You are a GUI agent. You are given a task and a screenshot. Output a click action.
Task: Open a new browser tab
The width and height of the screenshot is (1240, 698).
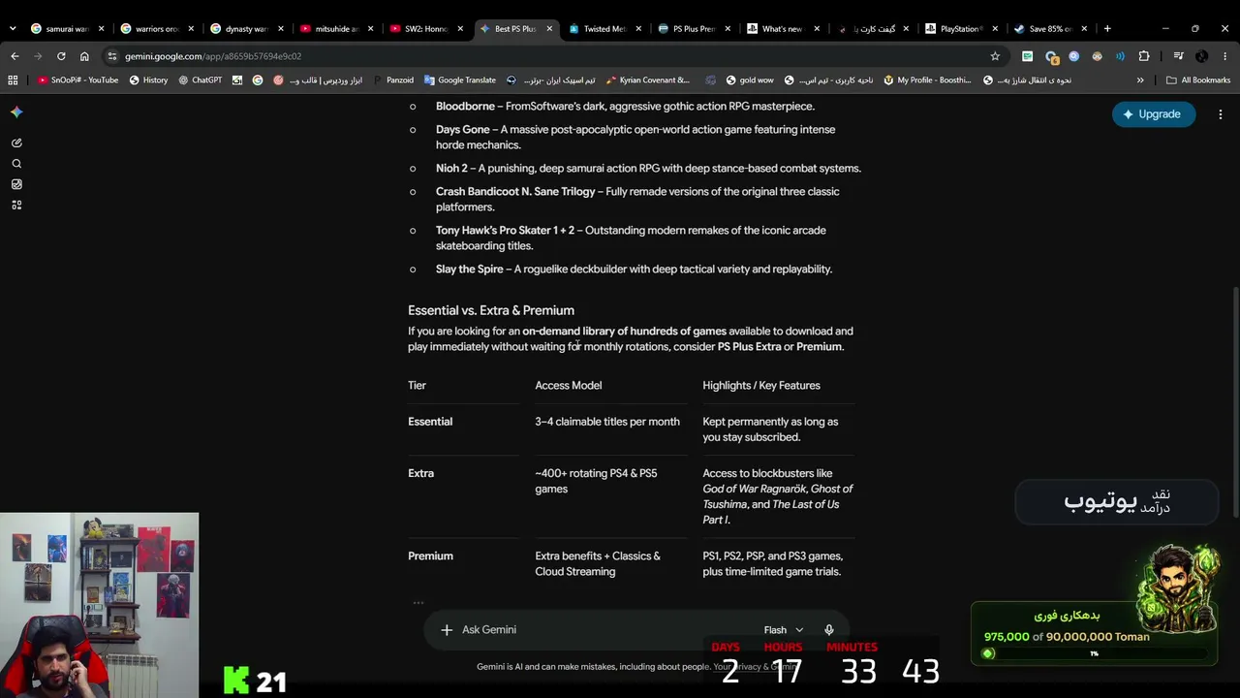(x=1107, y=29)
